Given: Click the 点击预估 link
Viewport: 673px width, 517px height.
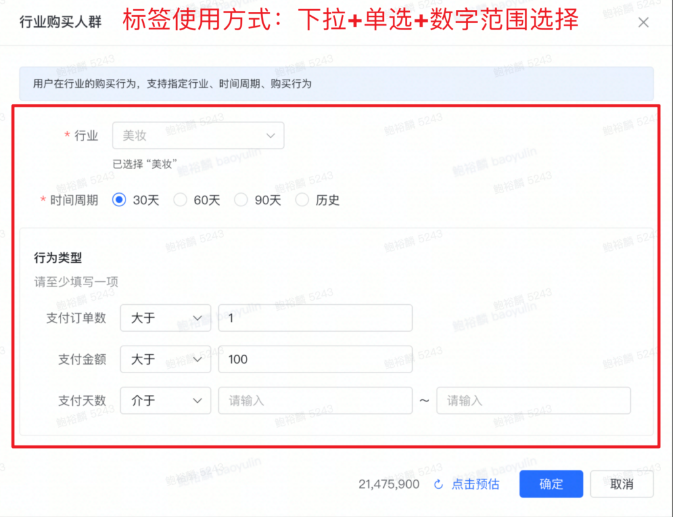Looking at the screenshot, I should coord(475,485).
